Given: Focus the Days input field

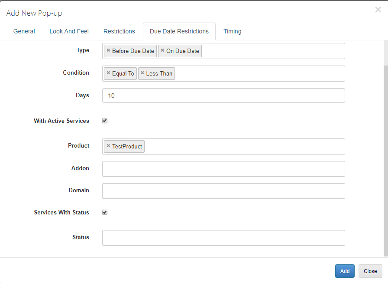Looking at the screenshot, I should coord(223,95).
